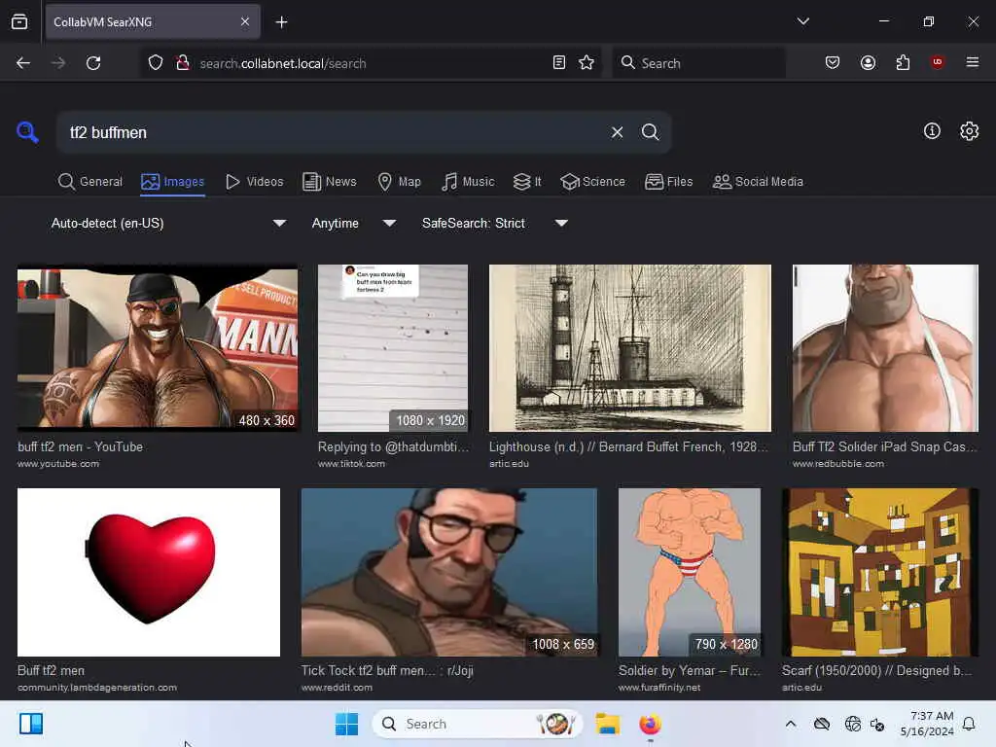Image resolution: width=996 pixels, height=747 pixels.
Task: Click the yellow buildings scarf thumbnail
Action: (880, 572)
